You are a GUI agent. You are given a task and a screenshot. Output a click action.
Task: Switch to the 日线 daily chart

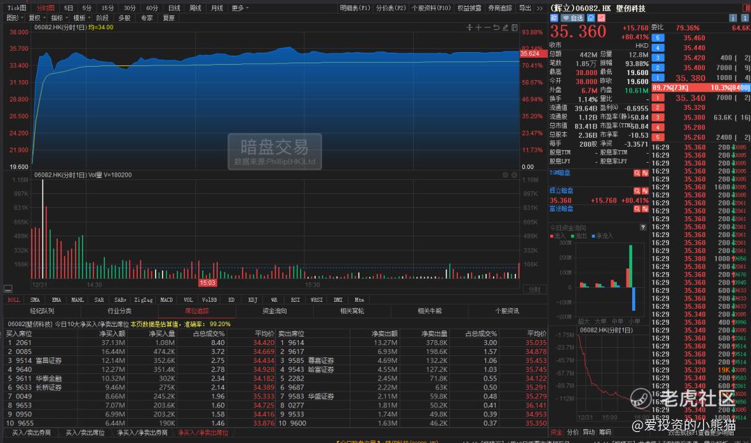coord(175,8)
